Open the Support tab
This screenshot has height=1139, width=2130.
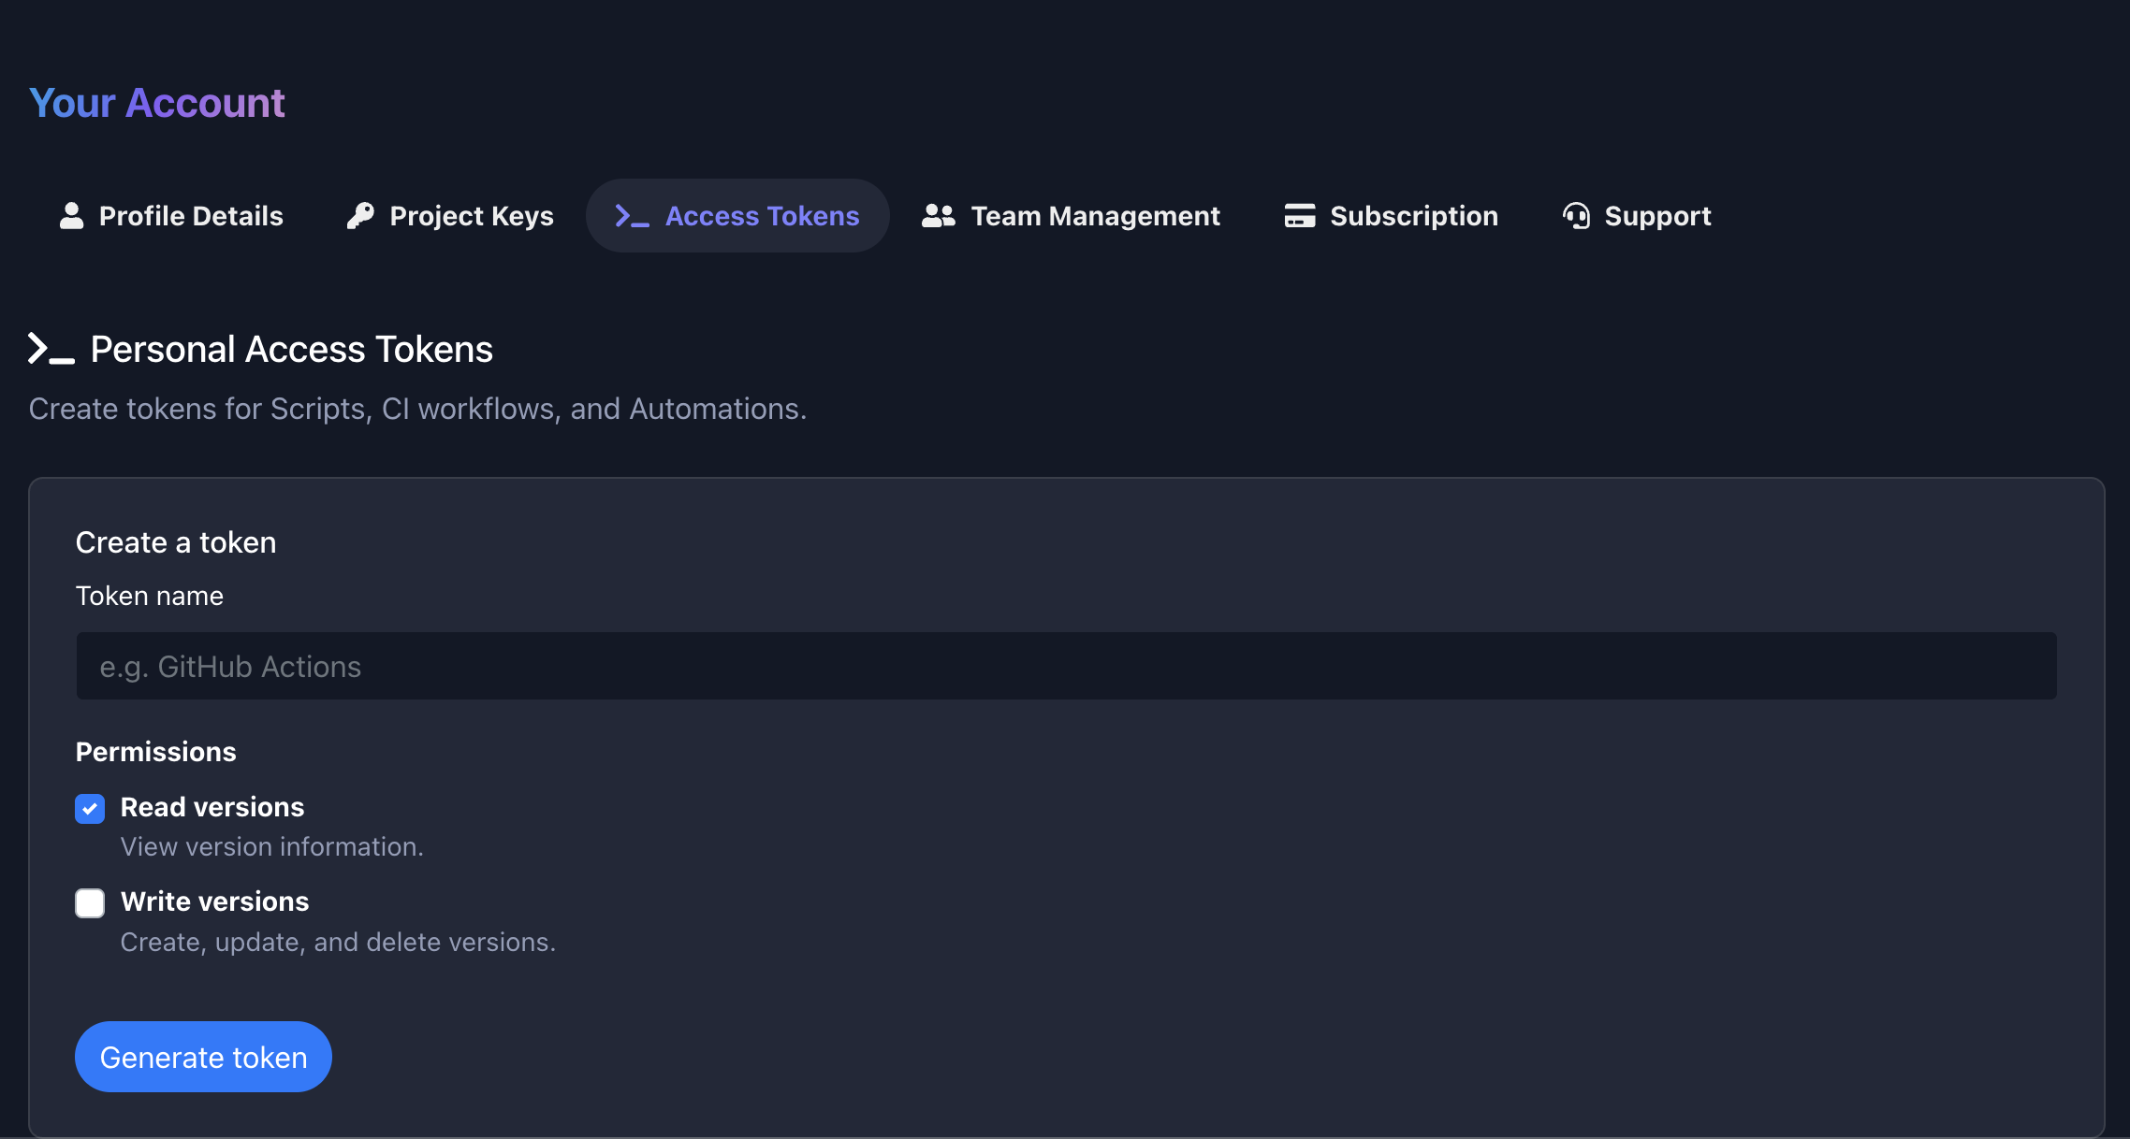click(1637, 216)
